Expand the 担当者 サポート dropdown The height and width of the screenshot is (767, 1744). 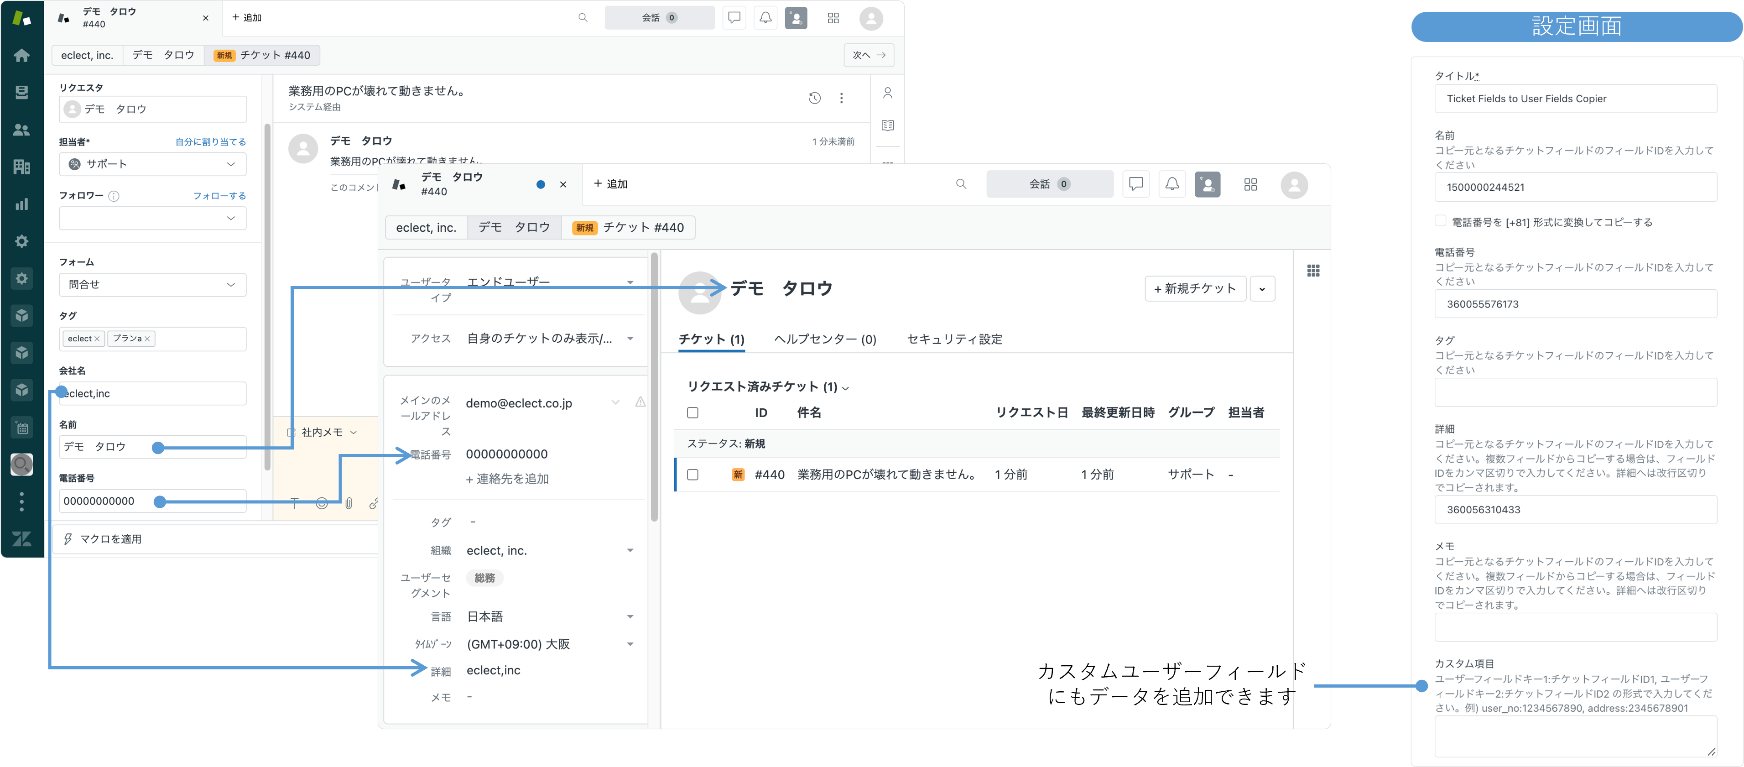[x=152, y=164]
